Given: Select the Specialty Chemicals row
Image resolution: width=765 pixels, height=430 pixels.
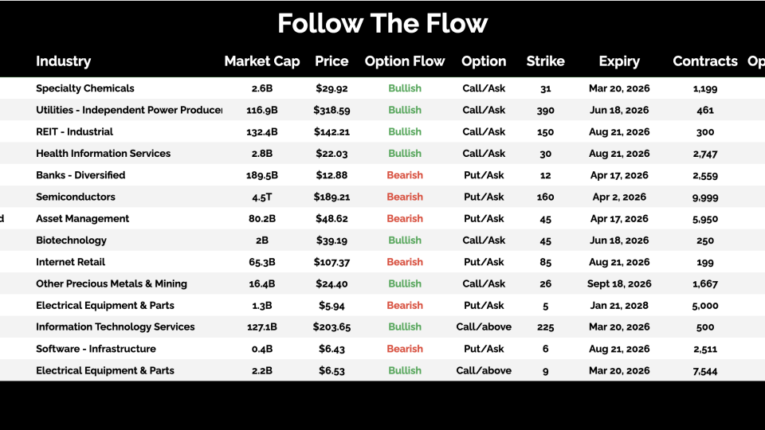Looking at the screenshot, I should (x=85, y=88).
